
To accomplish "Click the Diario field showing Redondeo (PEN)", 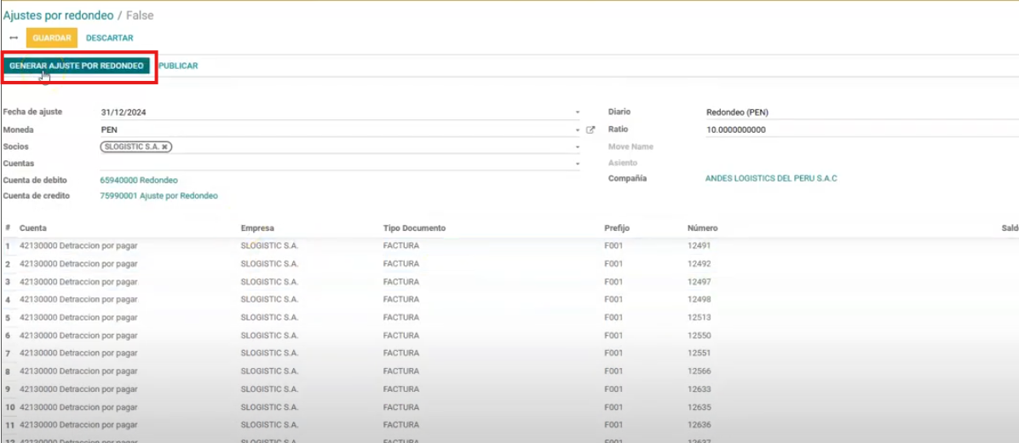I will pos(852,112).
